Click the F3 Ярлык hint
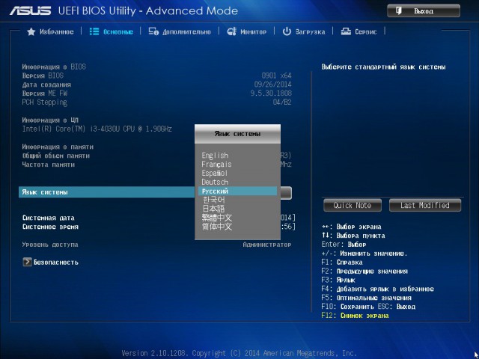This screenshot has width=479, height=359. pos(338,280)
